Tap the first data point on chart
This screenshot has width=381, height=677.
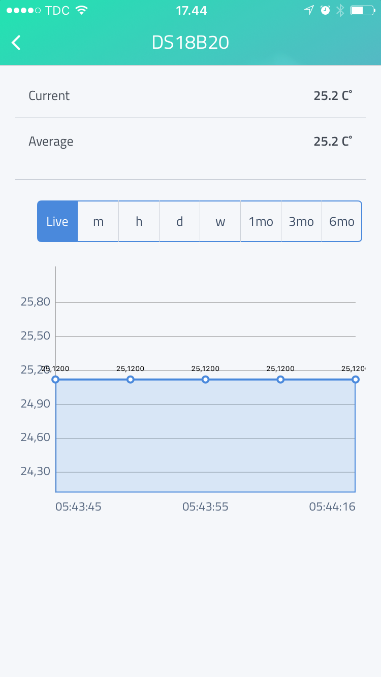coord(55,380)
